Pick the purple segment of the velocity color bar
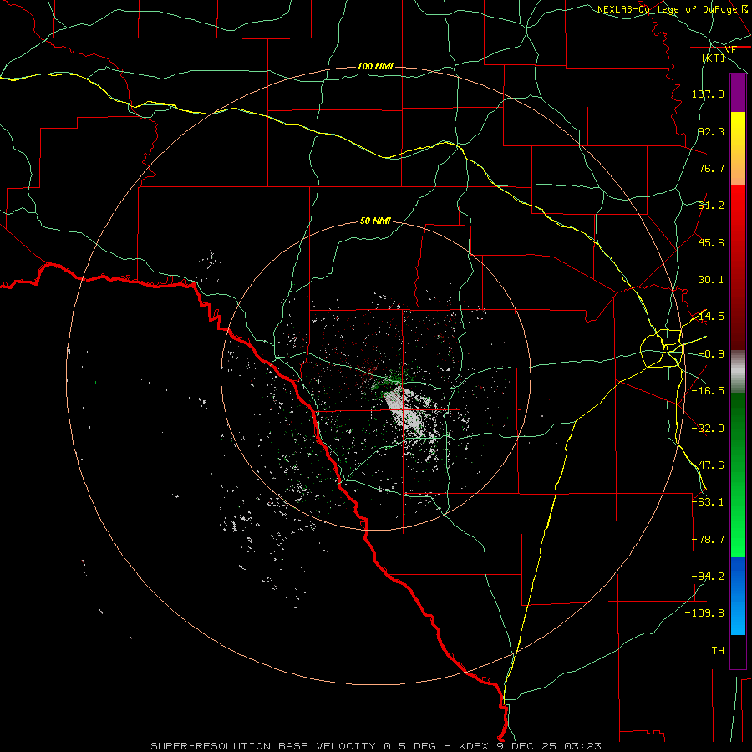This screenshot has width=752, height=752. (738, 93)
